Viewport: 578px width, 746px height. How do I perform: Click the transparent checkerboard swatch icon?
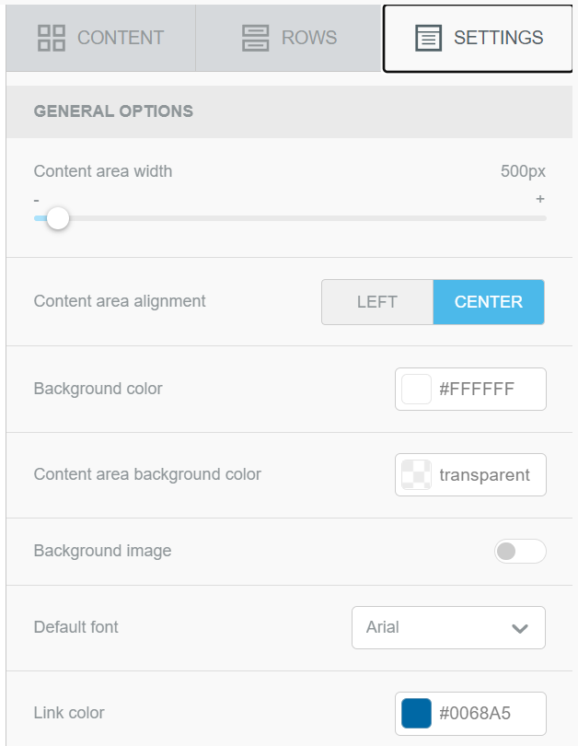pos(416,475)
